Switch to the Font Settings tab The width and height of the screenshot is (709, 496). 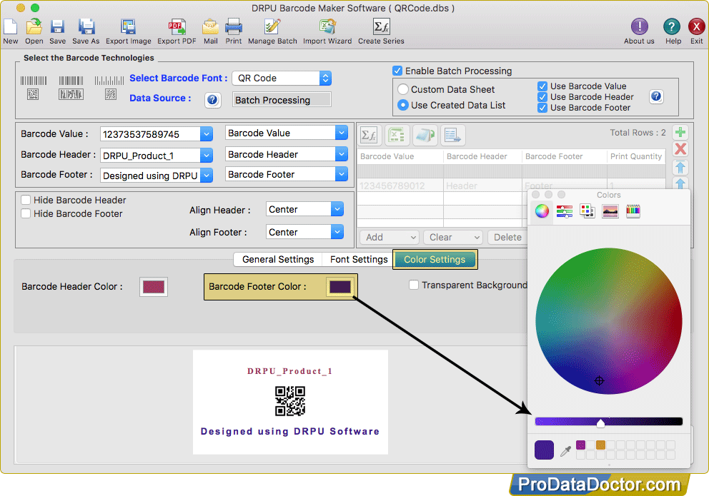point(357,259)
